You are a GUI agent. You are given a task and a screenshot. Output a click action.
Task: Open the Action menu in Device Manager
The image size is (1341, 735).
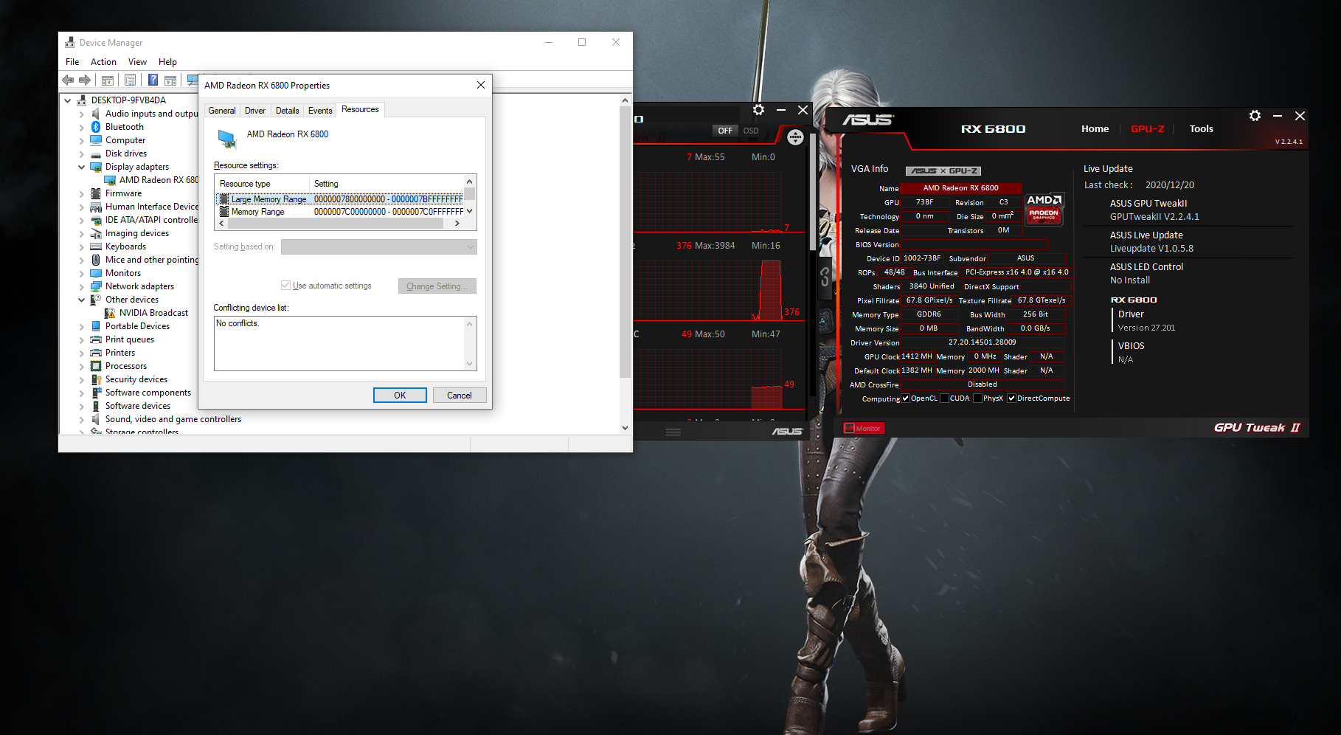coord(103,62)
